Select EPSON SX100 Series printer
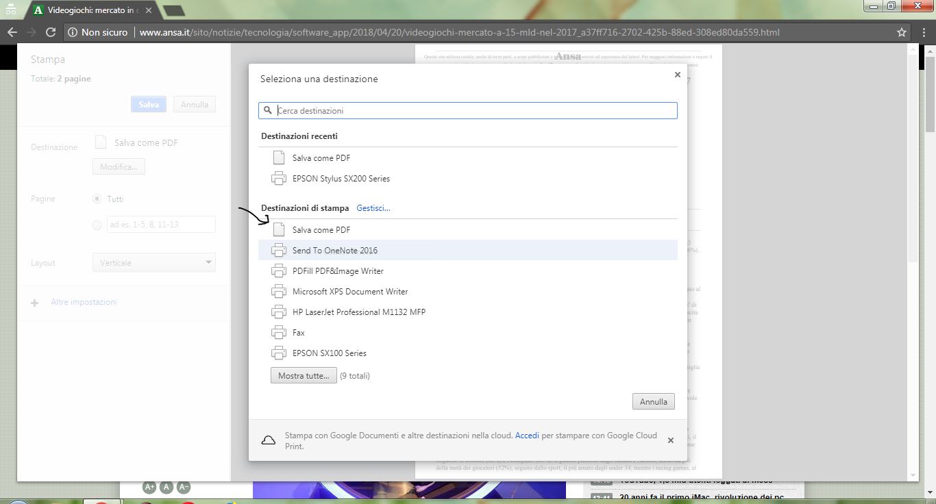Image resolution: width=936 pixels, height=504 pixels. pos(468,353)
